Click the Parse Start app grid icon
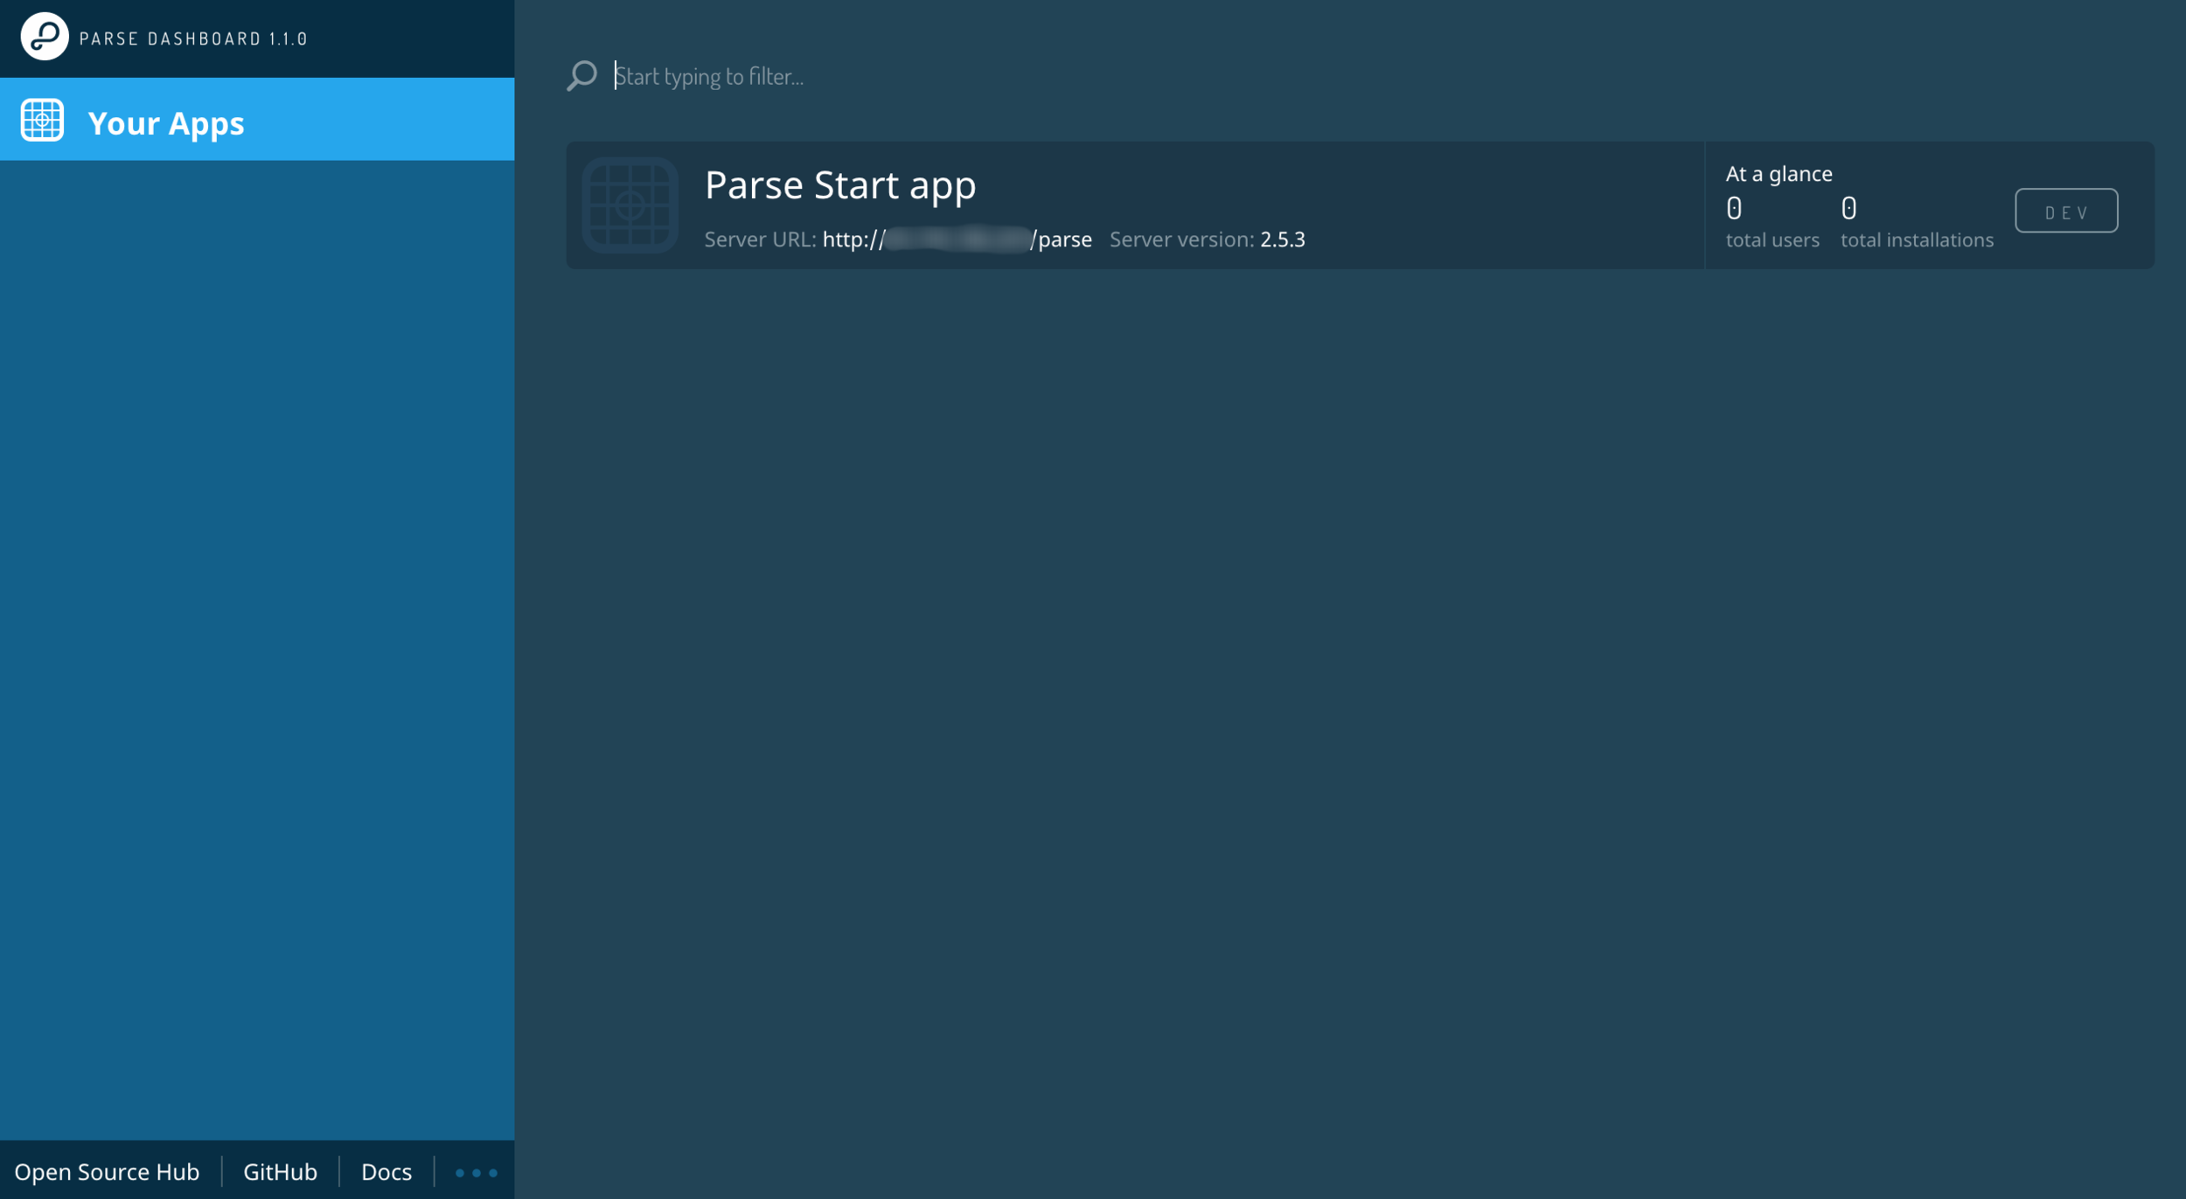This screenshot has height=1199, width=2186. coord(631,204)
